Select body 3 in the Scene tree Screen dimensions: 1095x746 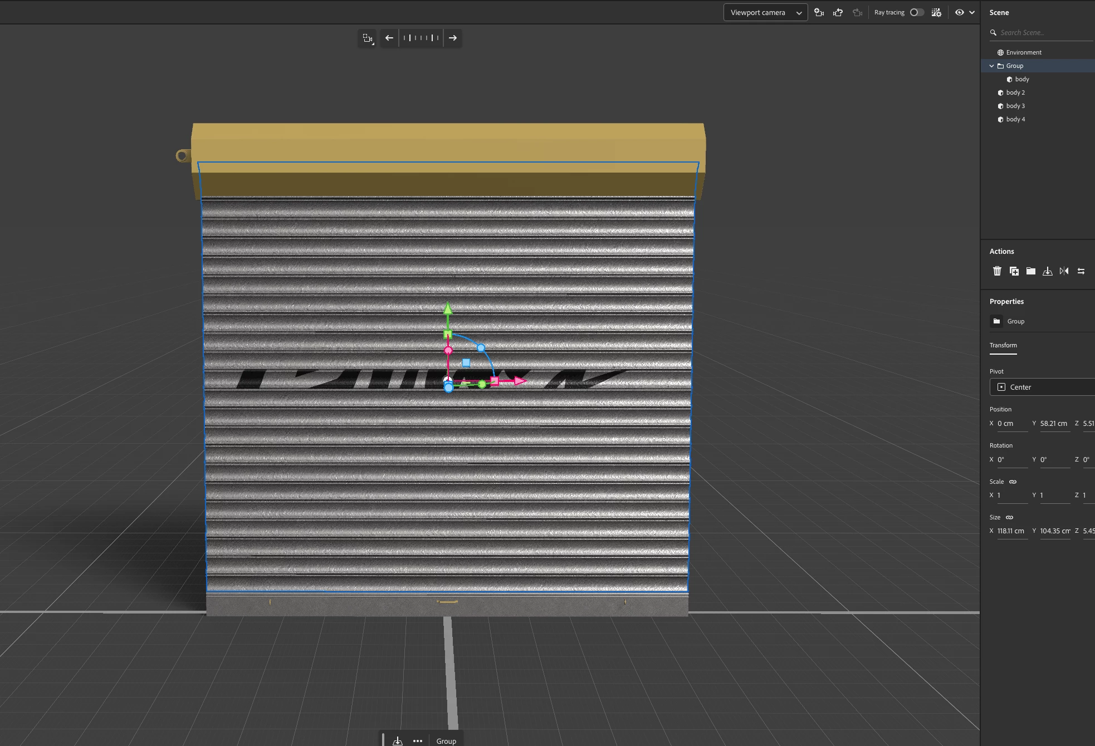coord(1015,106)
